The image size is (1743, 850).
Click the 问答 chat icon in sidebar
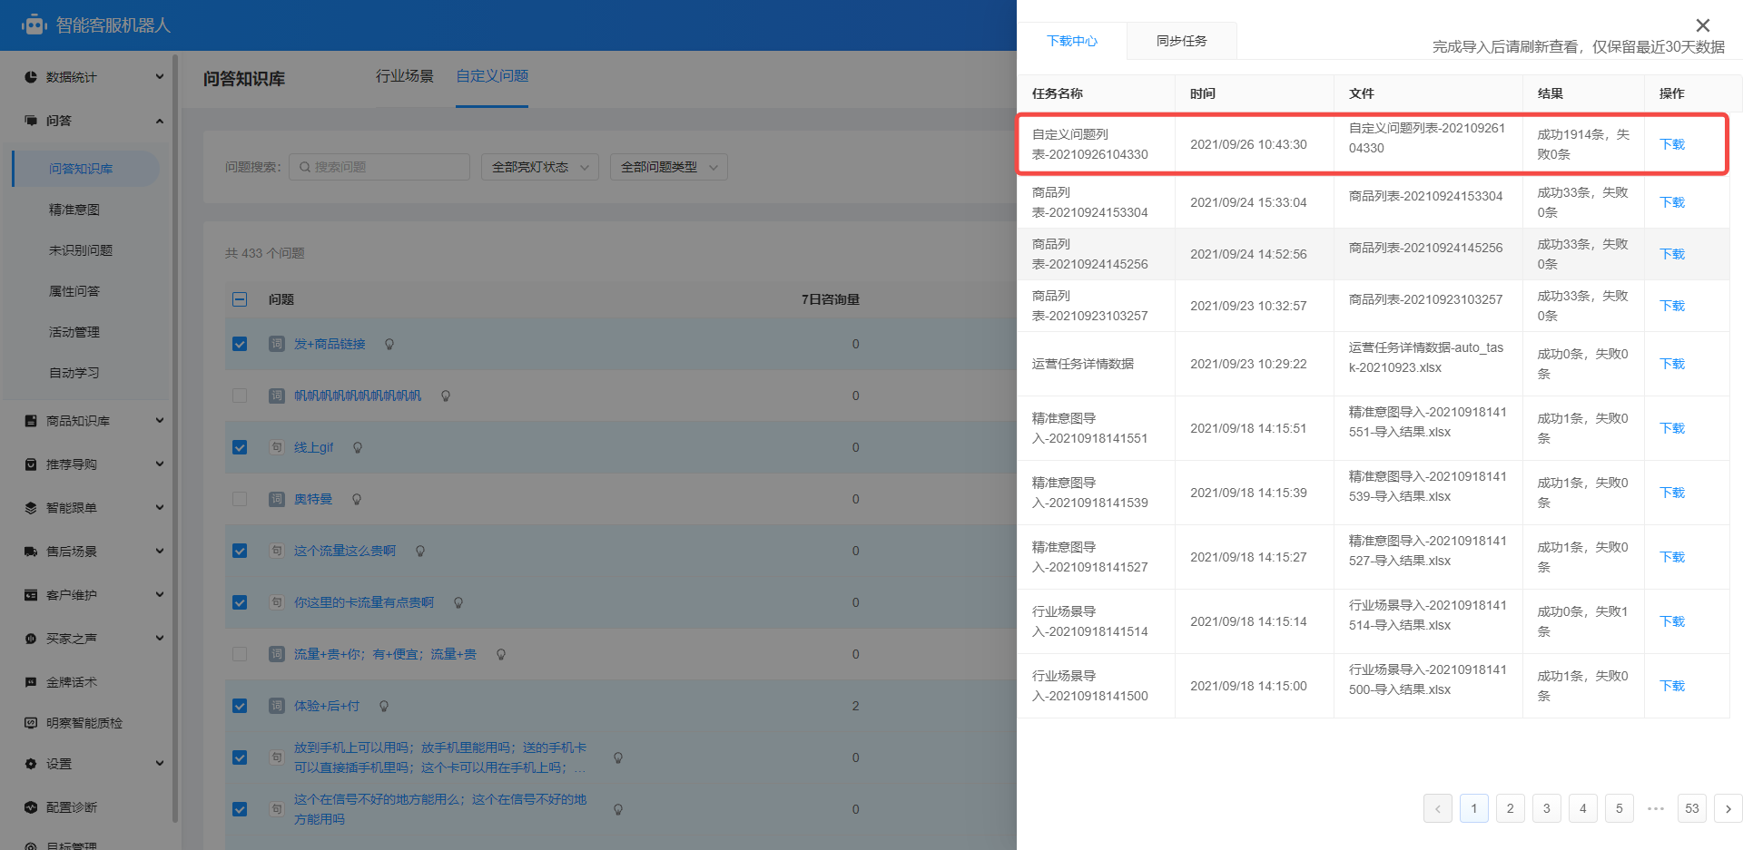(x=31, y=121)
